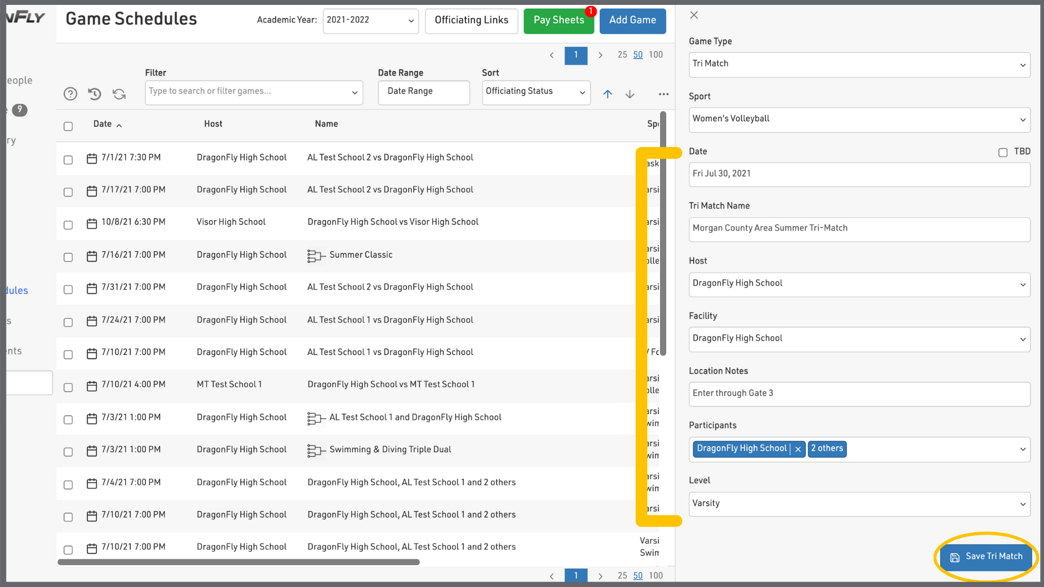Click the refresh games icon
Screen dimensions: 1044x587
click(119, 94)
